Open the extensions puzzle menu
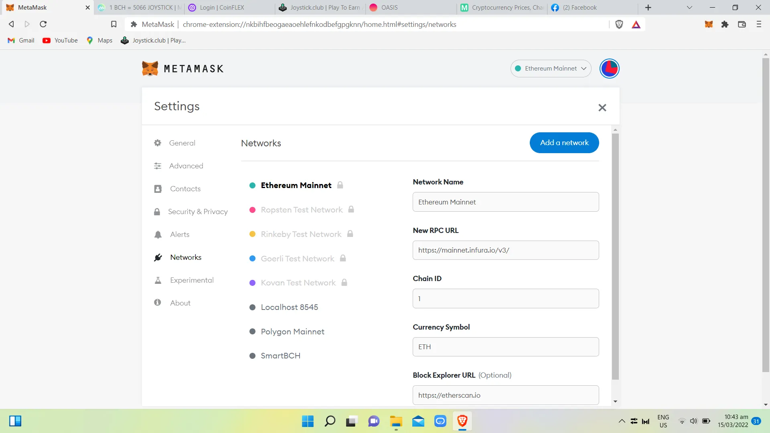Image resolution: width=770 pixels, height=433 pixels. pos(725,24)
